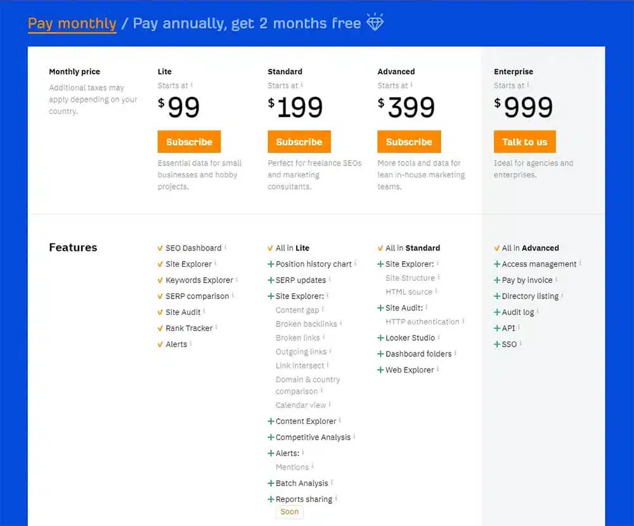Click info icon next to Web Explorer
This screenshot has height=526, width=634.
(437, 369)
